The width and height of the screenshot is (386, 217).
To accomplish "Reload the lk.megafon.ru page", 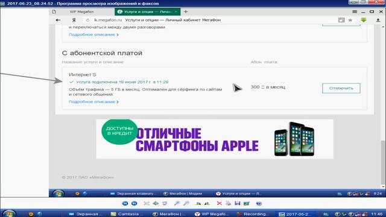I will point(87,20).
